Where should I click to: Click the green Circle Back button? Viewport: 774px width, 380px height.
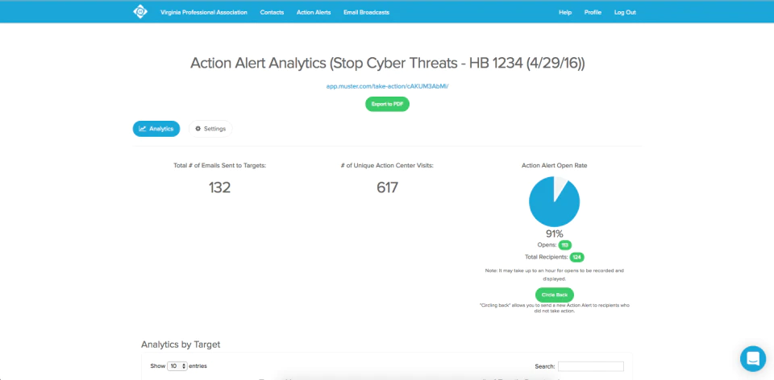coord(555,295)
